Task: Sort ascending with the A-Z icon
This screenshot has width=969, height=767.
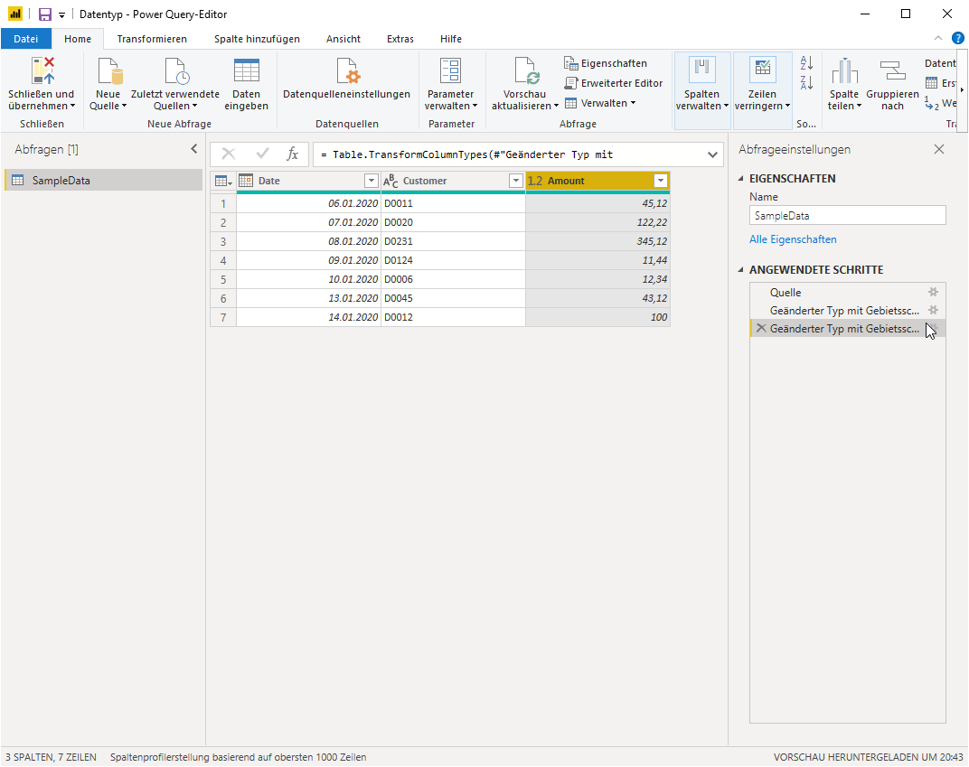Action: coord(806,62)
